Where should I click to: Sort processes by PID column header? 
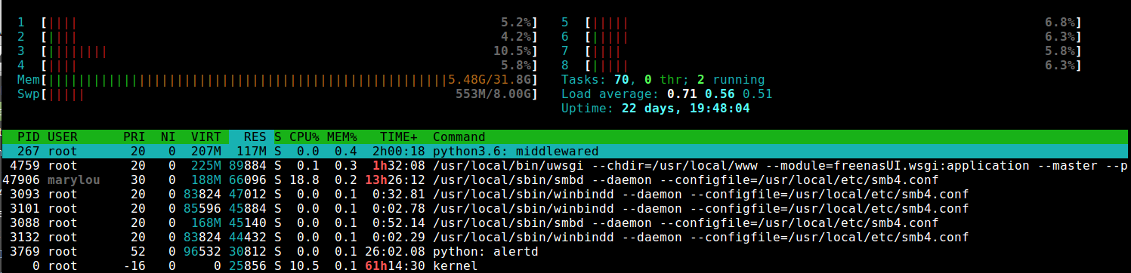pyautogui.click(x=29, y=137)
